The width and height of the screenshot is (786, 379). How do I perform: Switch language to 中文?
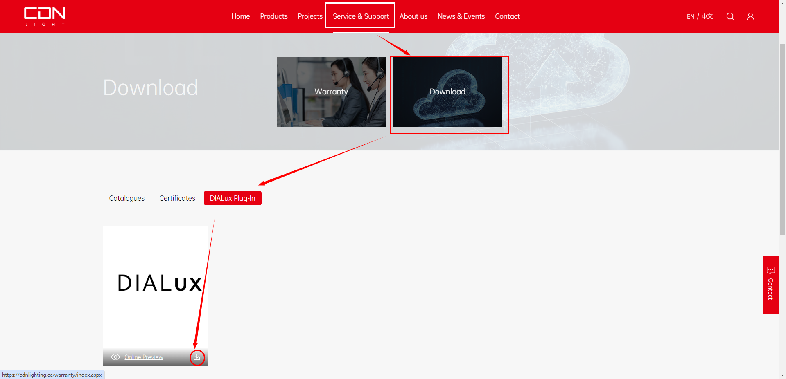tap(707, 17)
